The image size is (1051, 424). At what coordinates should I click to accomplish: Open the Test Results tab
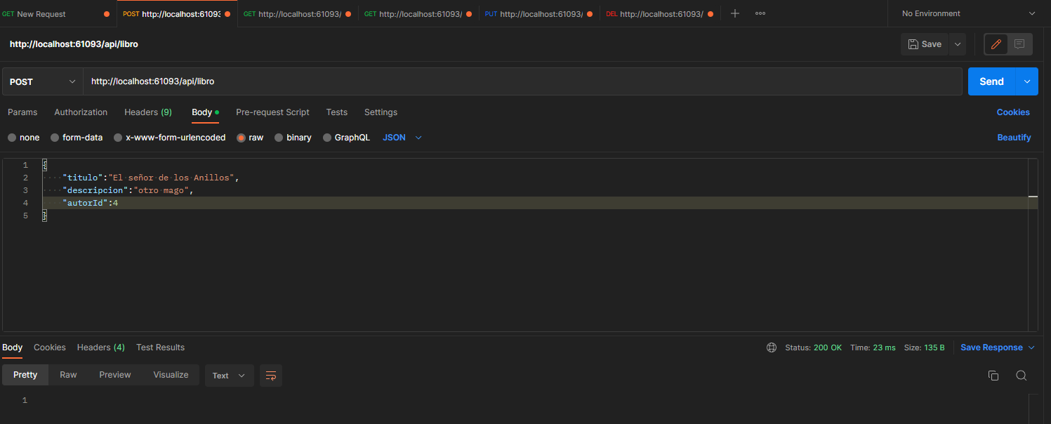(160, 347)
